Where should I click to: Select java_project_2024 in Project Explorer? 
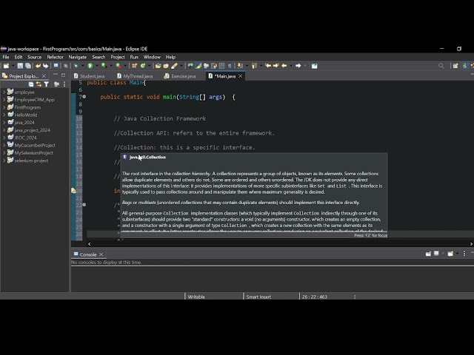[32, 130]
